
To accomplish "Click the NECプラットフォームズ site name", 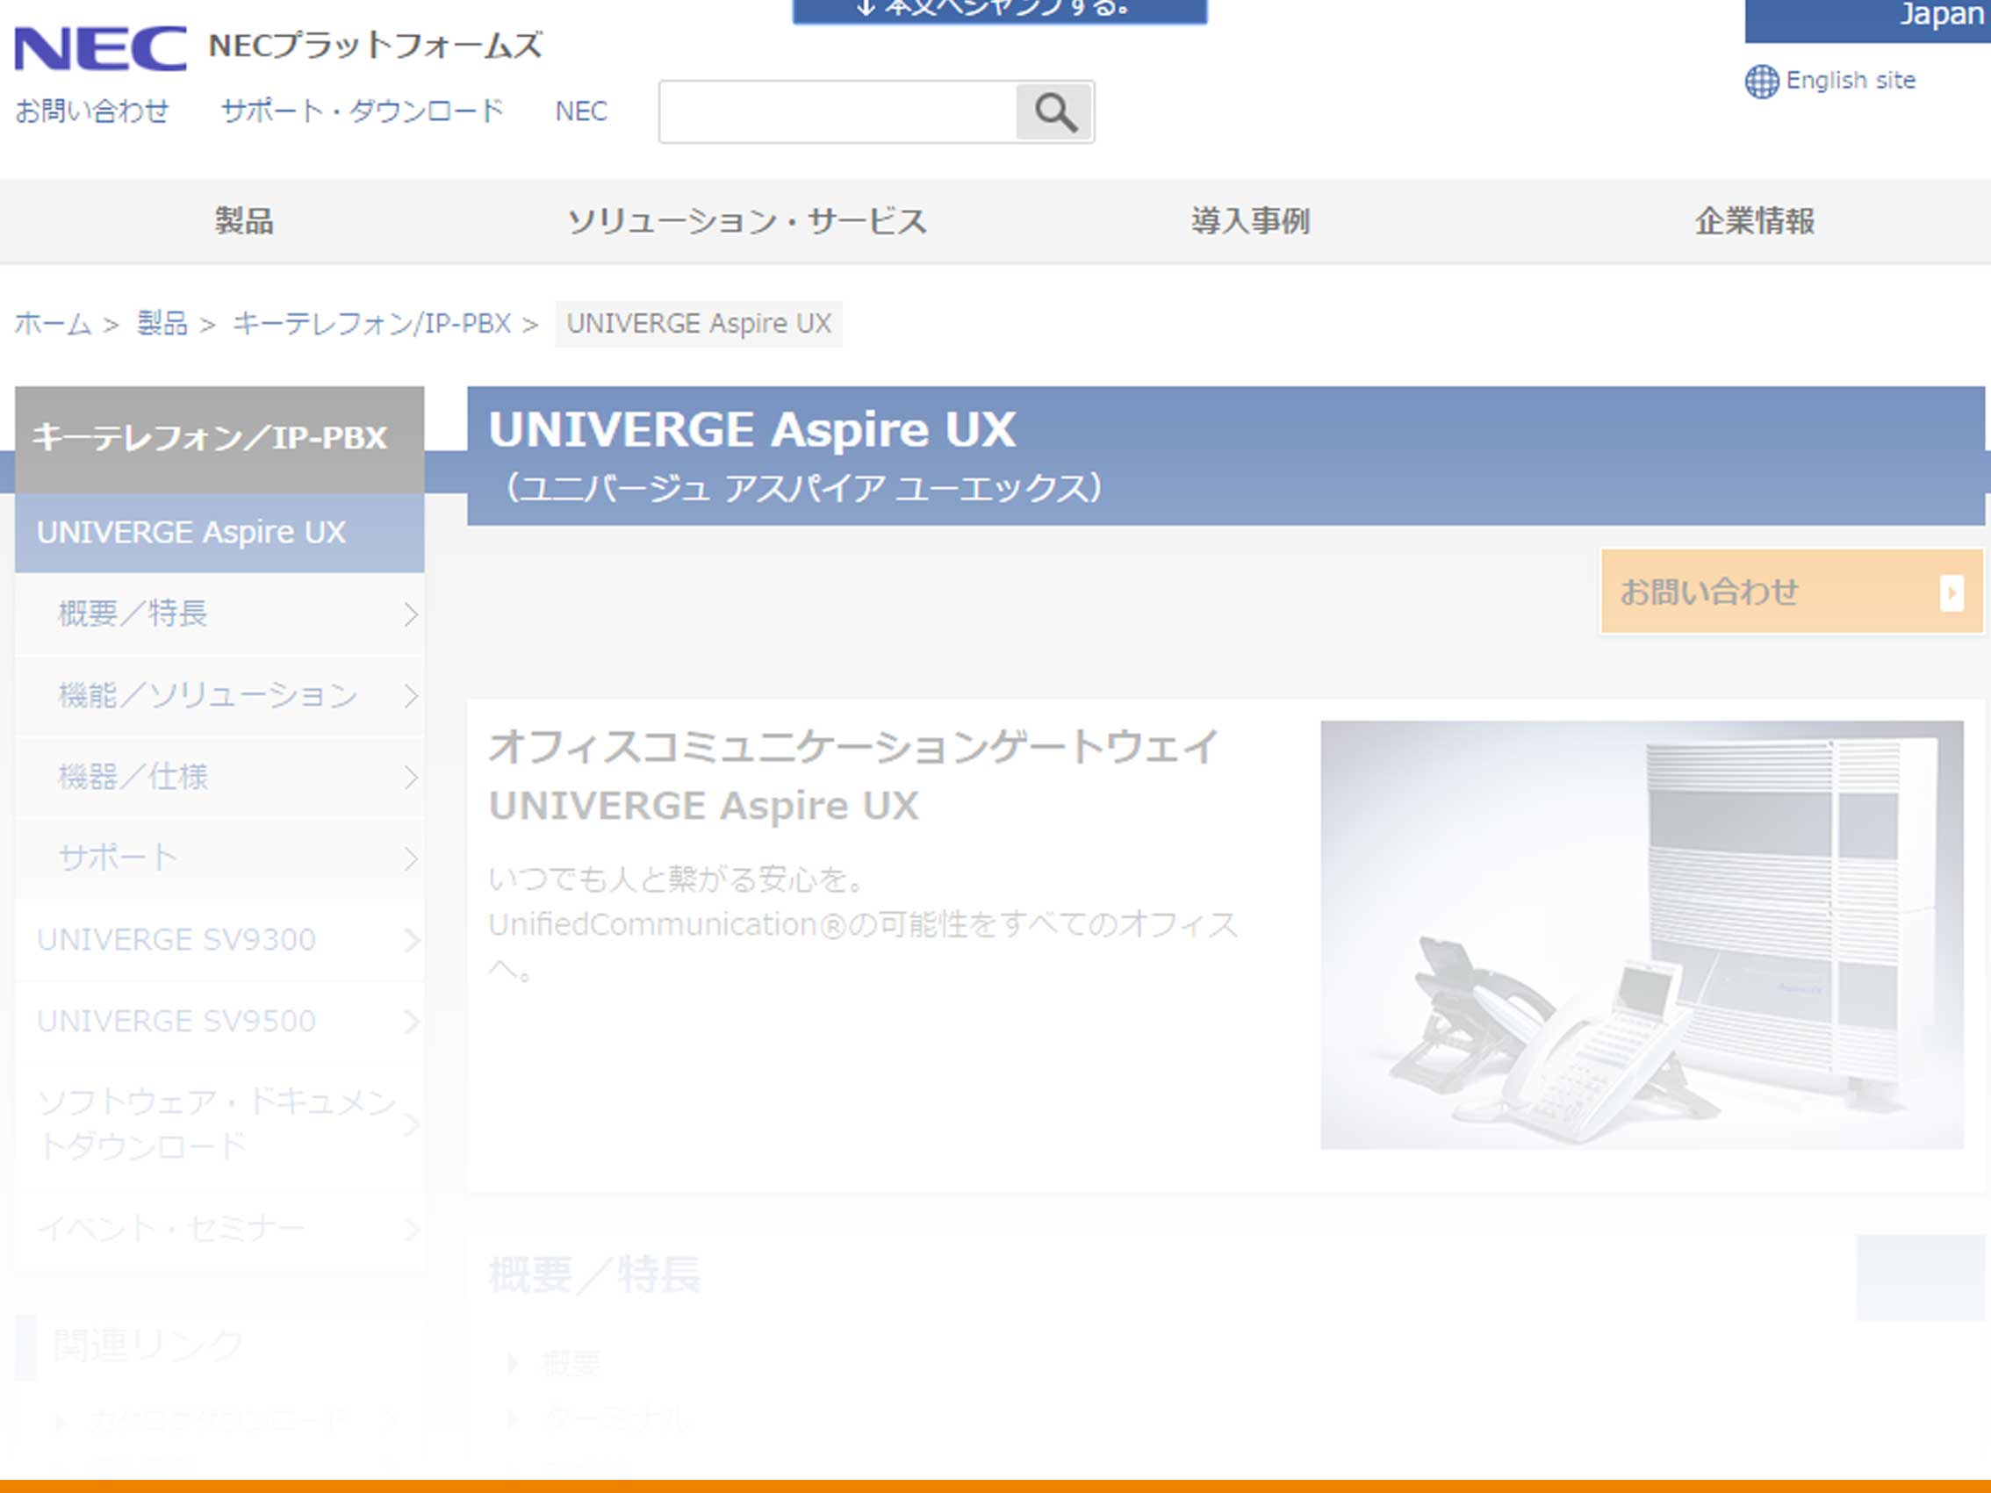I will pyautogui.click(x=377, y=46).
